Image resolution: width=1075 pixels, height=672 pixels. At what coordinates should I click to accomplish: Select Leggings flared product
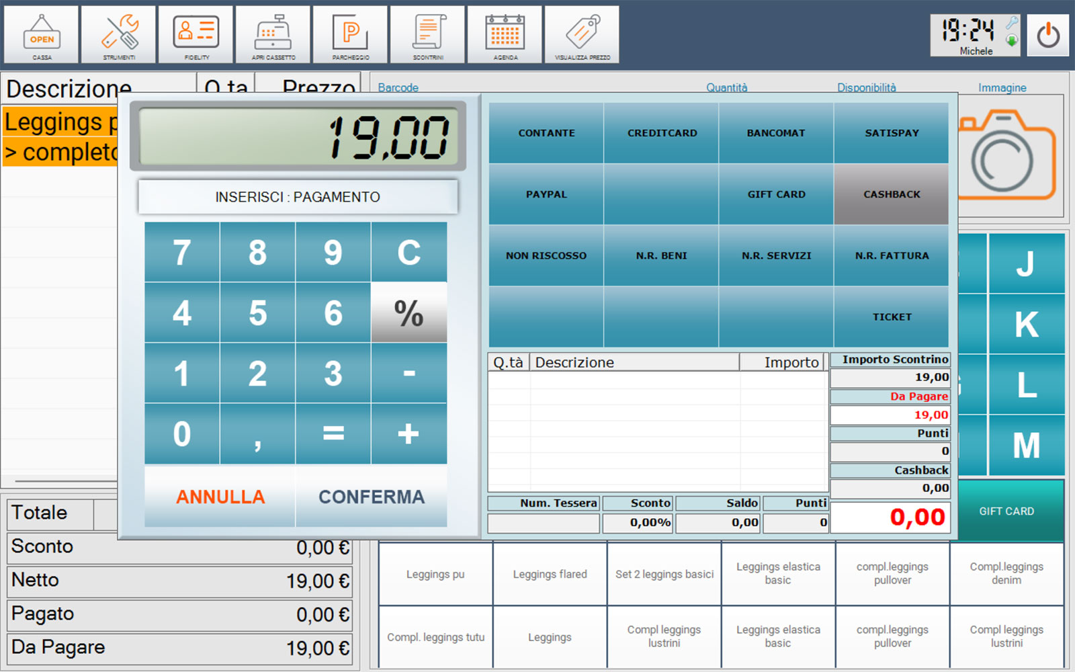click(x=550, y=574)
